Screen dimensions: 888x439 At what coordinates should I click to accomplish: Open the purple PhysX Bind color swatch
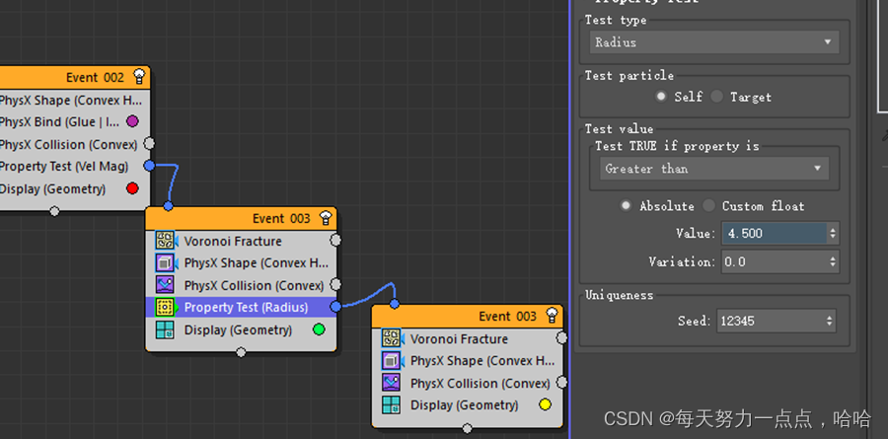pyautogui.click(x=132, y=121)
